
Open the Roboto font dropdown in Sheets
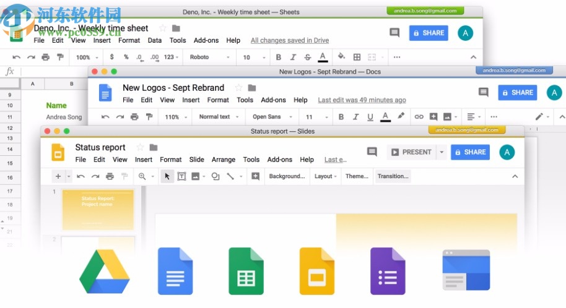tap(209, 57)
